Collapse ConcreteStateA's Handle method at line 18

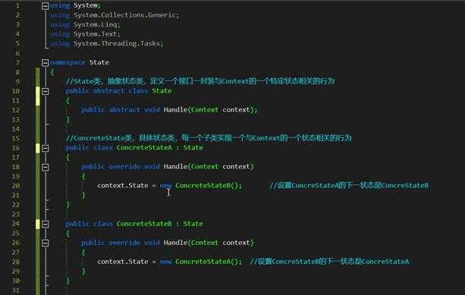coord(45,167)
